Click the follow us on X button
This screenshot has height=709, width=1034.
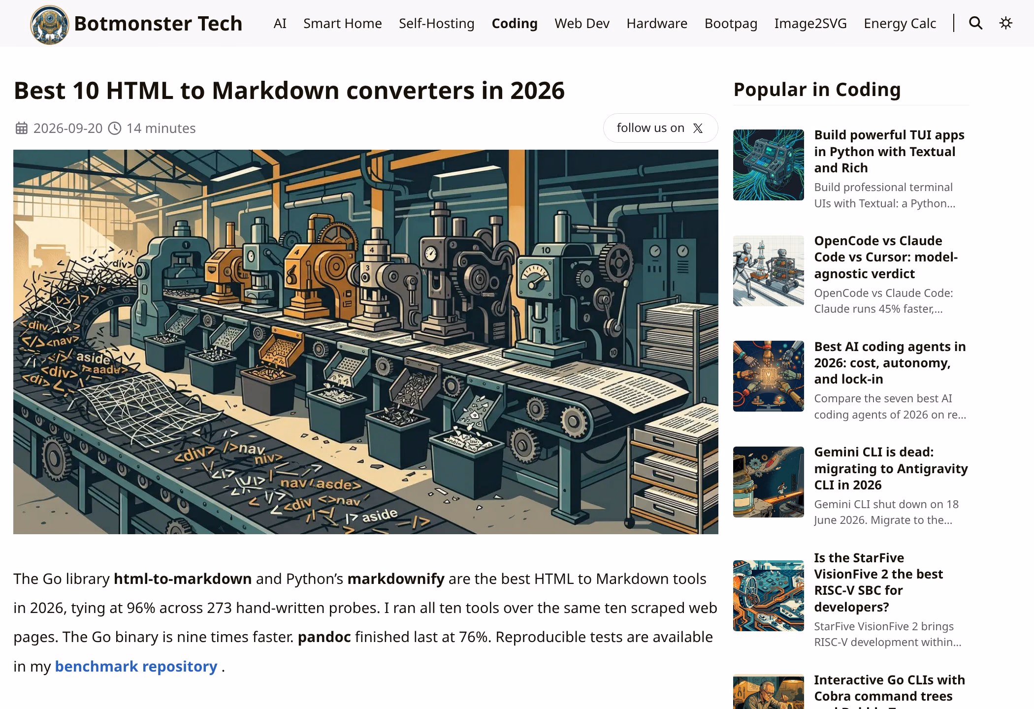[660, 128]
